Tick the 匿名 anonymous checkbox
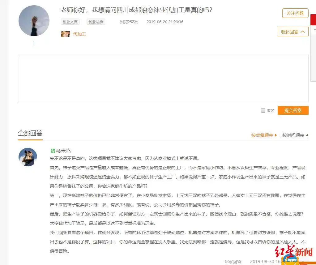 [263, 110]
